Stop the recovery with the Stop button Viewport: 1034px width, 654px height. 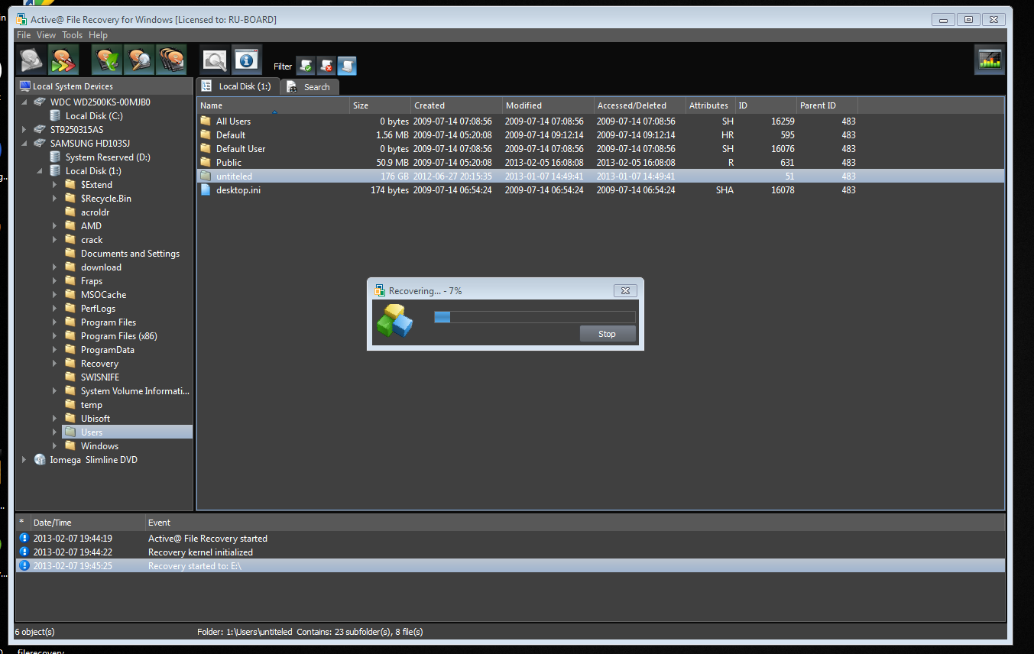(x=607, y=334)
